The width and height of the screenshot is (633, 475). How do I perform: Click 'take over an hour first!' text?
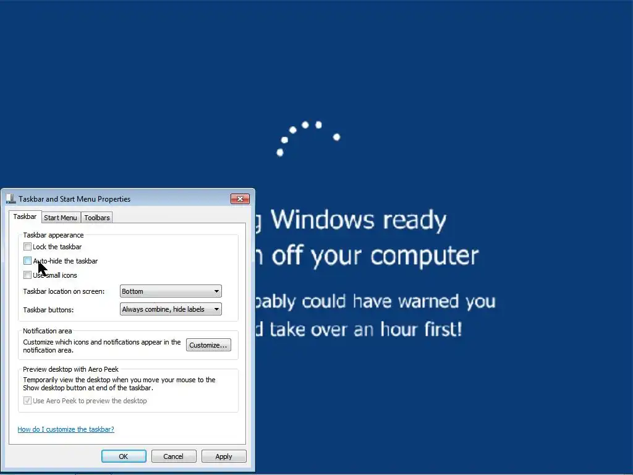point(366,329)
